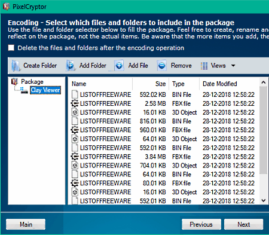269x235 pixels.
Task: Select the size value 80.01 KB
Action: coord(154,183)
